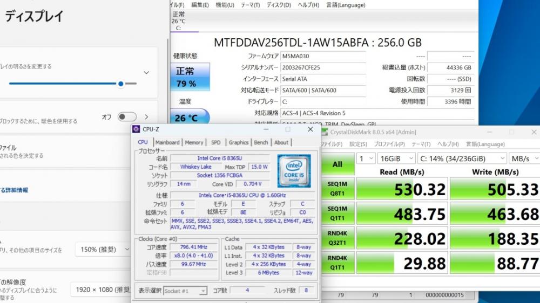Click the All benchmark button
The height and width of the screenshot is (303, 540).
click(337, 164)
